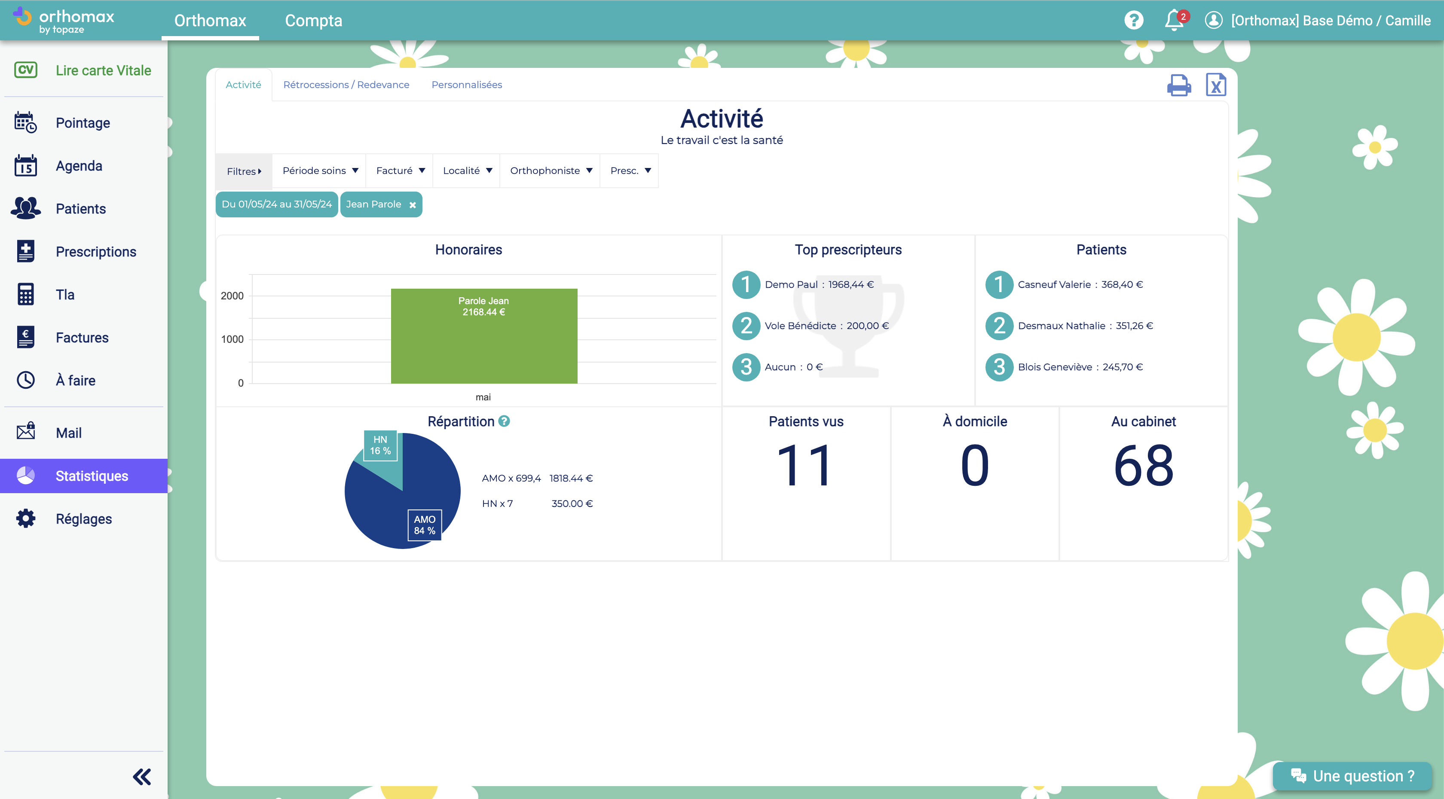Open the help question mark icon

point(1133,21)
